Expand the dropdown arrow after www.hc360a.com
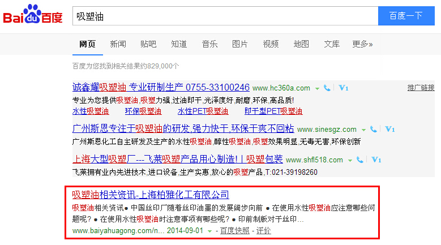441x245 pixels. pyautogui.click(x=317, y=88)
